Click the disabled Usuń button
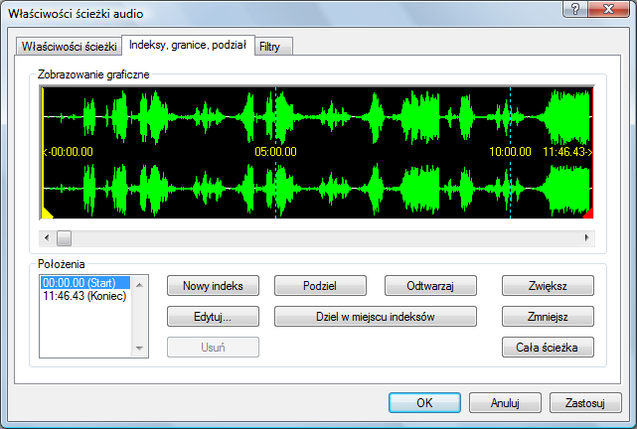Viewport: 637px width, 429px height. (213, 348)
